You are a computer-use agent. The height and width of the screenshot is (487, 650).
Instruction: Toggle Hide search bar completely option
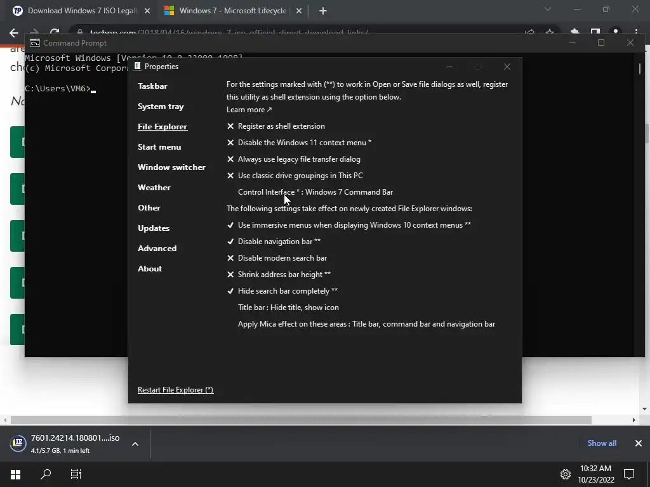pyautogui.click(x=282, y=291)
